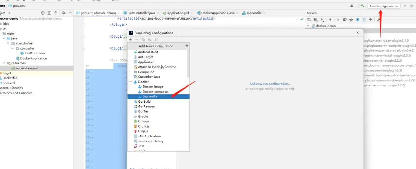This screenshot has height=169, width=416.
Task: Choose Android JUnit configuration
Action: pyautogui.click(x=148, y=52)
